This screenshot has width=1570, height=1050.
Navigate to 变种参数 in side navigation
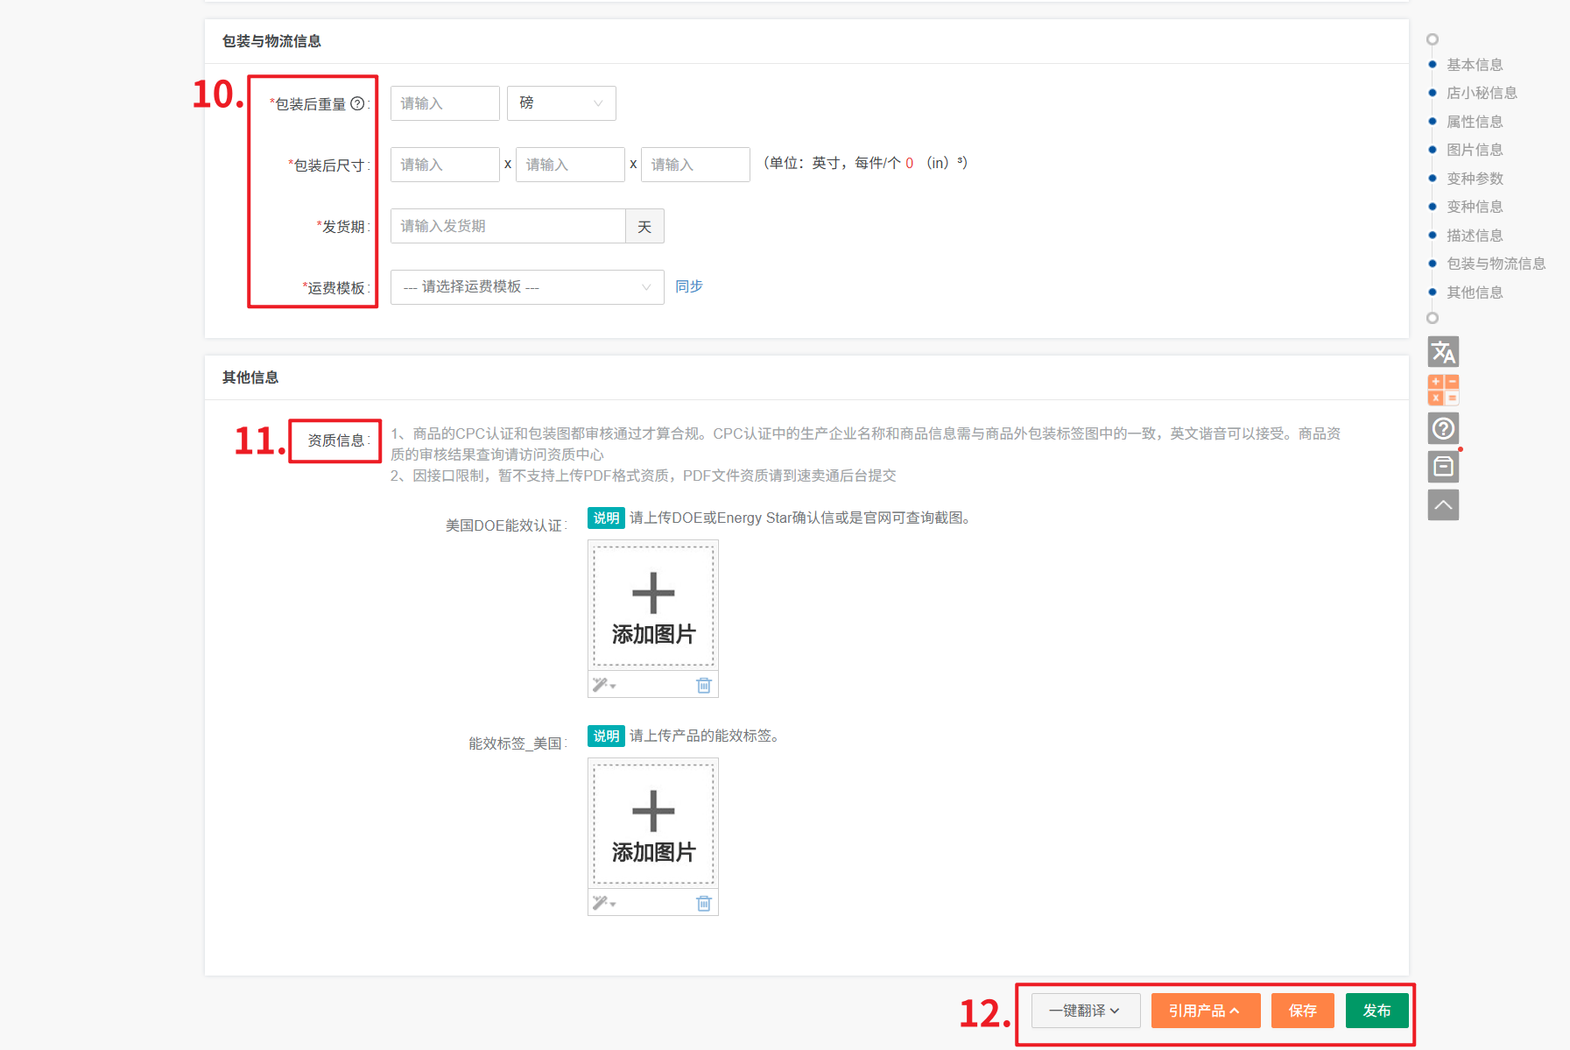[x=1474, y=179]
